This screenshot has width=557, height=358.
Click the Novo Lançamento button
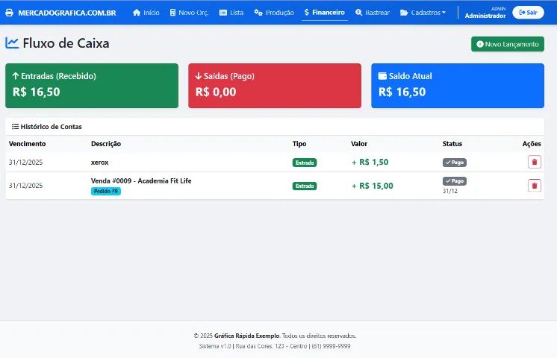(x=507, y=44)
